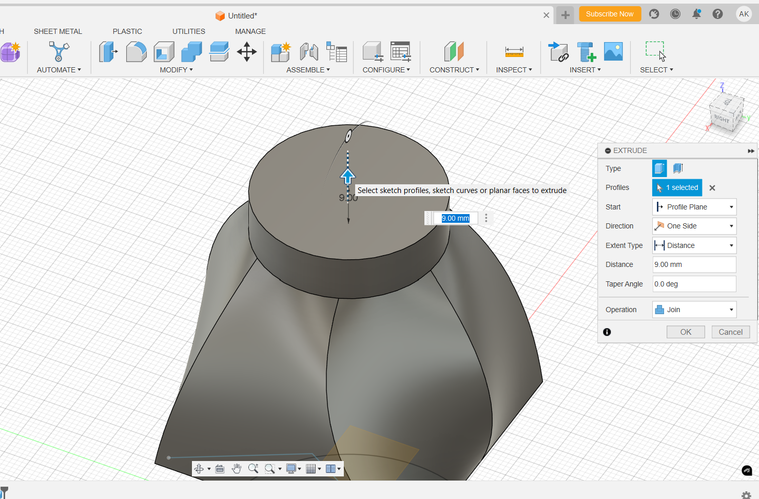
Task: Select the Pan hand tool
Action: click(237, 469)
